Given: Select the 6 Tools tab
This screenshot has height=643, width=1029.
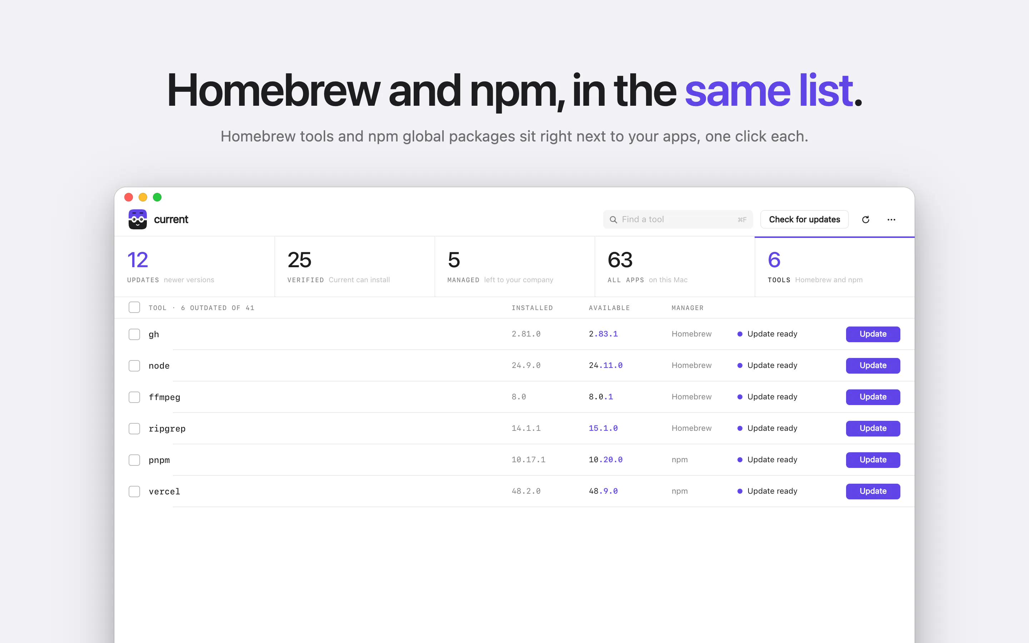Looking at the screenshot, I should click(835, 266).
